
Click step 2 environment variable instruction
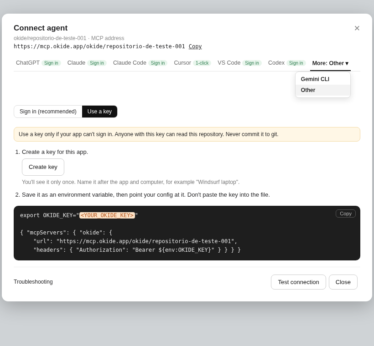(x=146, y=195)
